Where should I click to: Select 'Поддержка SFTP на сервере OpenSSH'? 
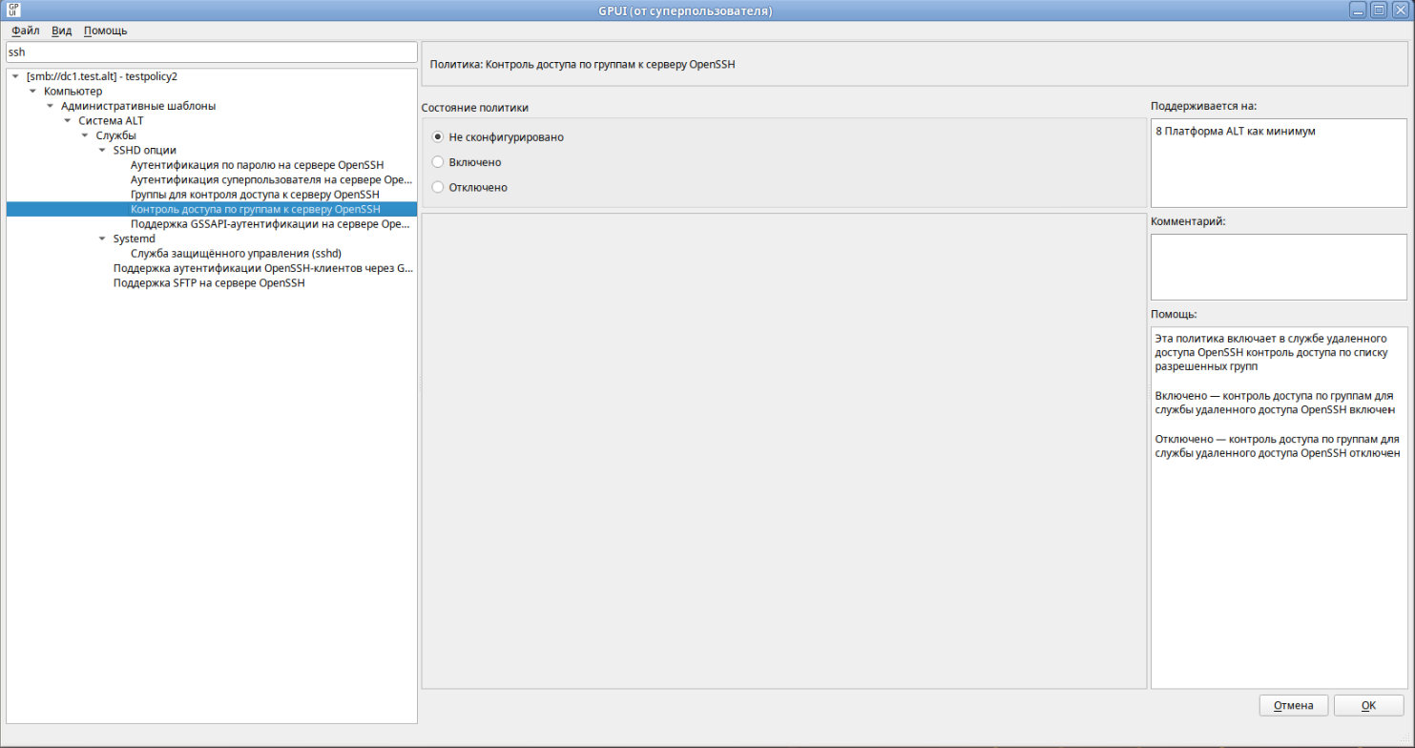209,283
